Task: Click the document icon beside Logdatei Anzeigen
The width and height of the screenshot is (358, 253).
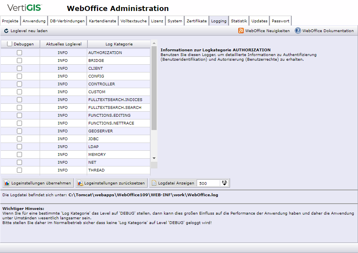Action: coord(154,183)
